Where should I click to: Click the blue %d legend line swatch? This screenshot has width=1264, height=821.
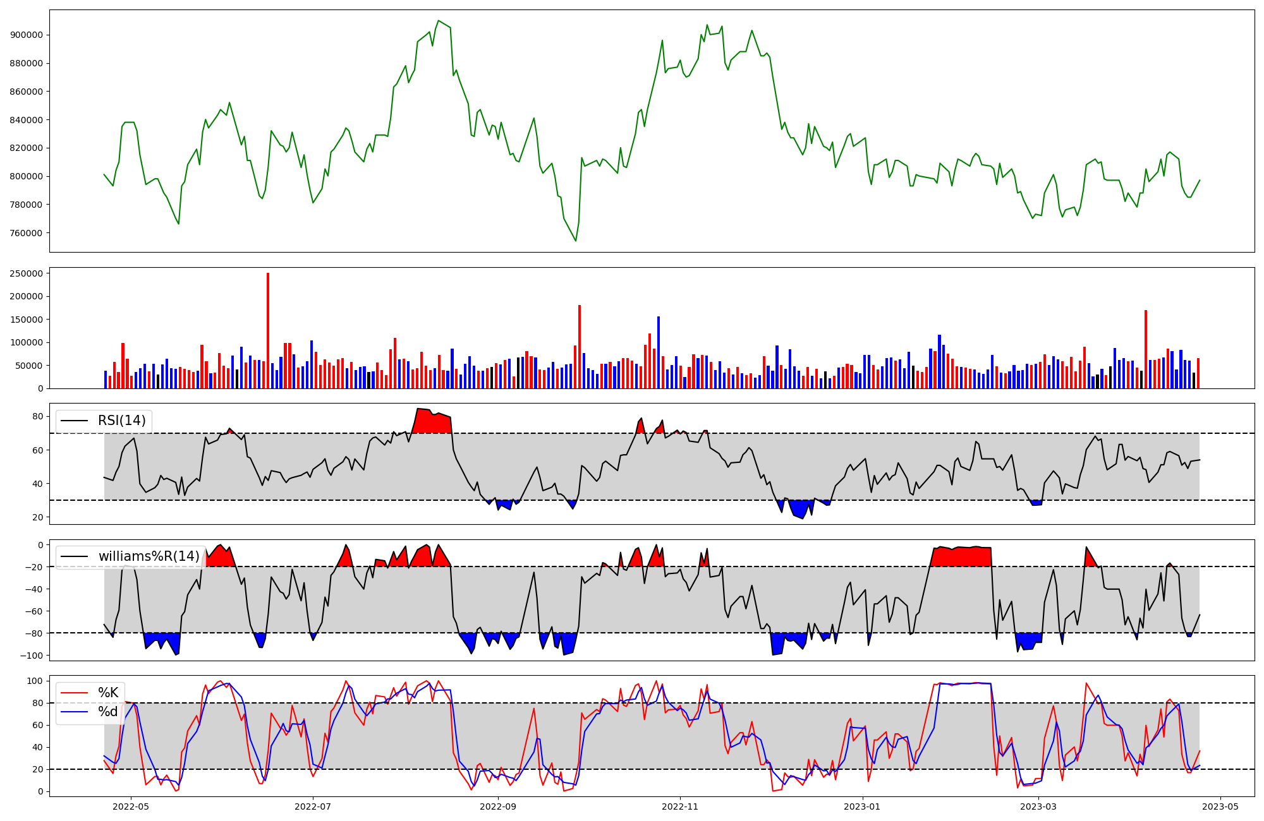coord(74,712)
